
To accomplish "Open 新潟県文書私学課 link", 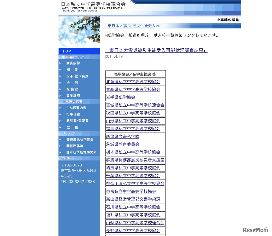I will [123, 136].
